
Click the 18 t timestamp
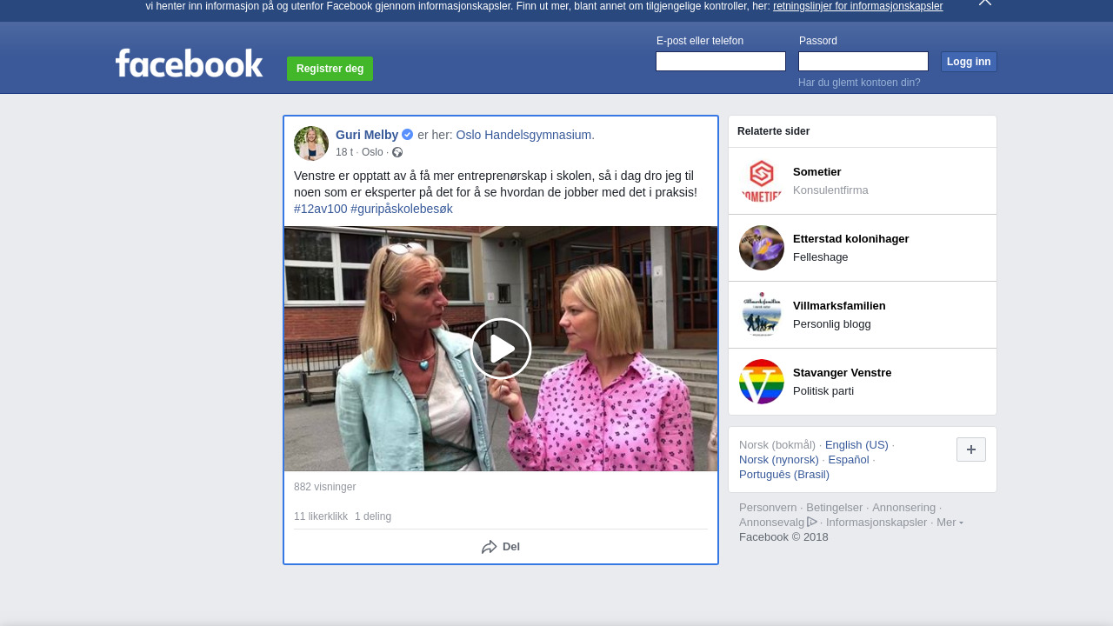[x=344, y=152]
